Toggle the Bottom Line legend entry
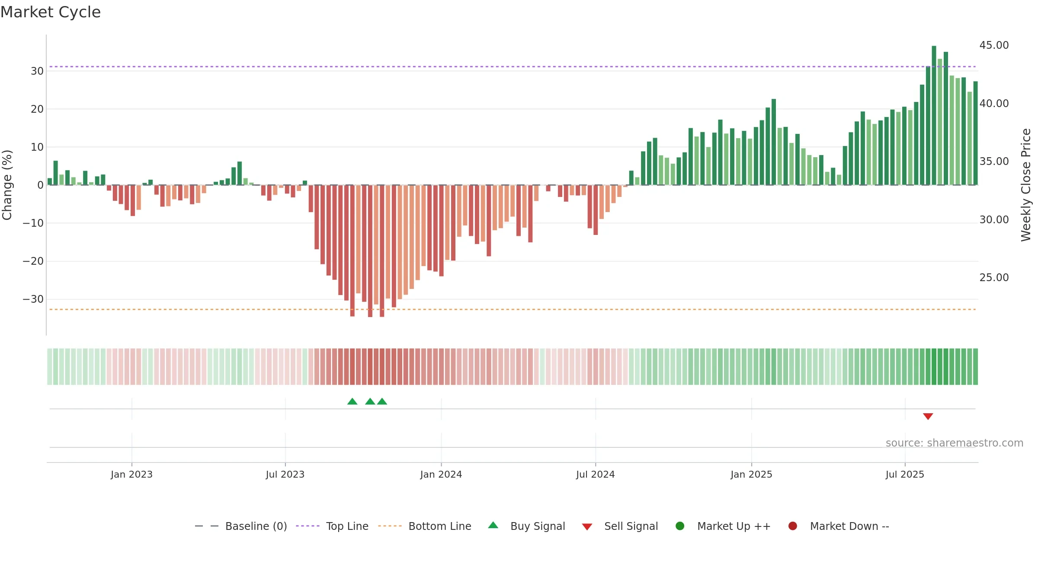Image resolution: width=1038 pixels, height=583 pixels. [425, 526]
